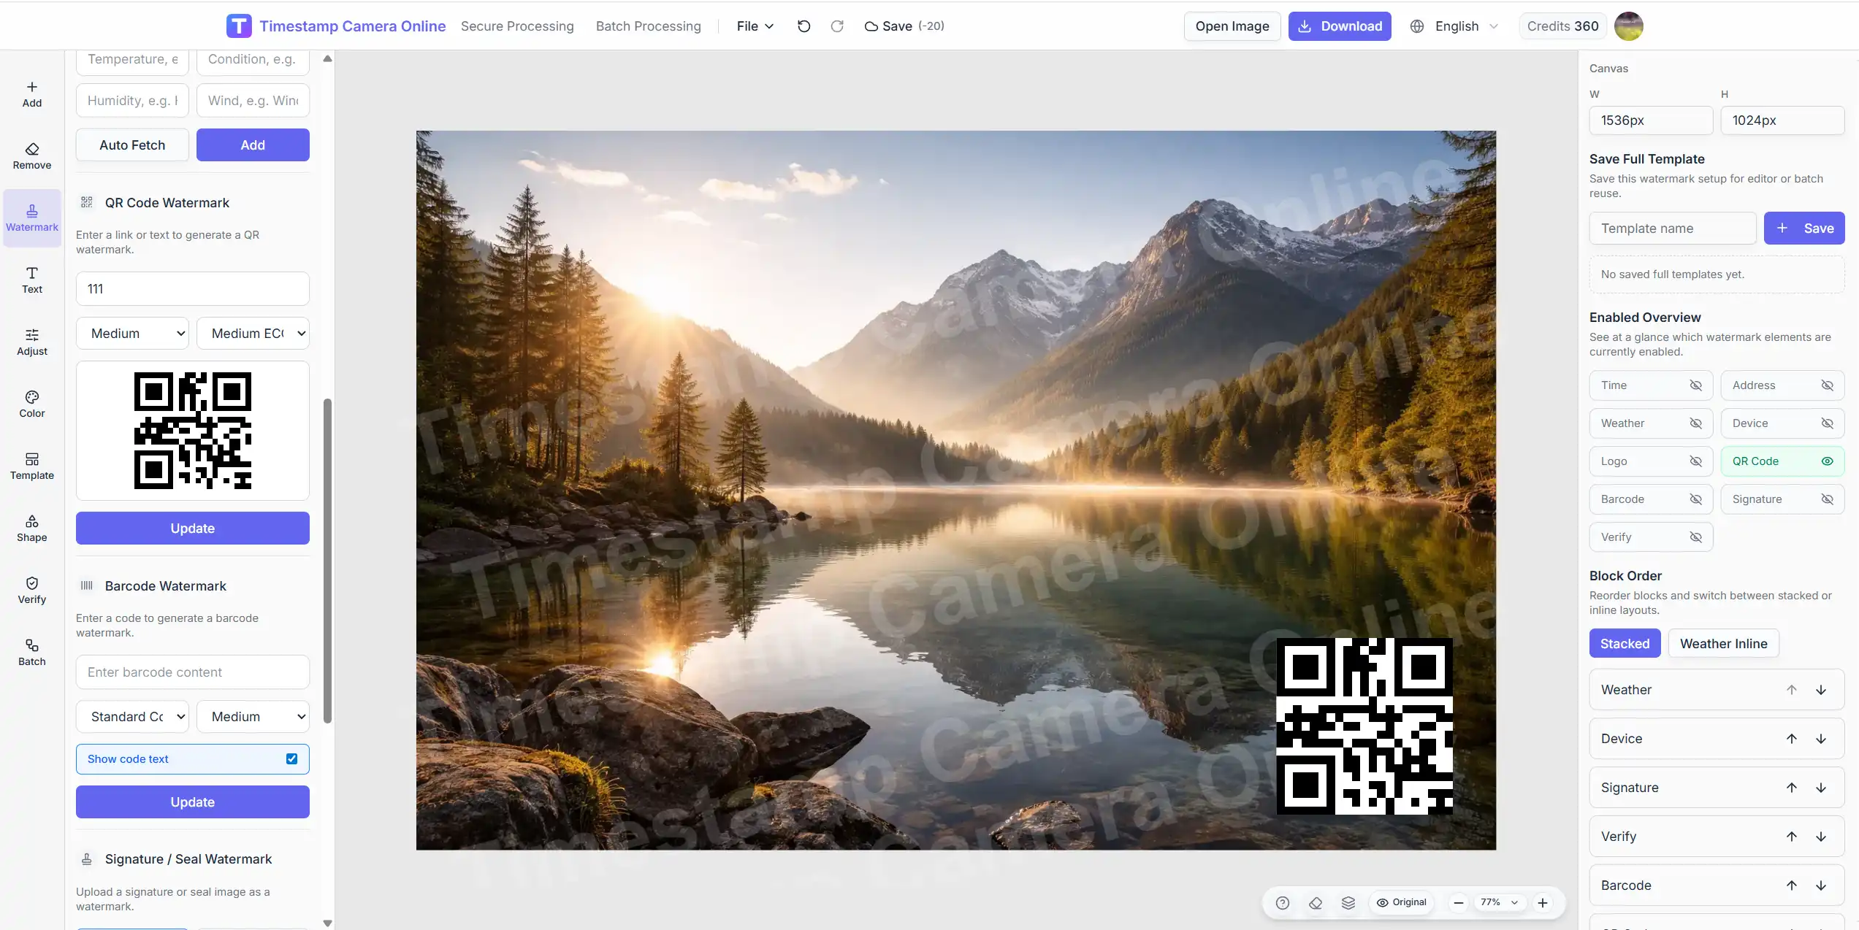Open the Adjust sliders tool
Image resolution: width=1859 pixels, height=930 pixels.
[32, 342]
